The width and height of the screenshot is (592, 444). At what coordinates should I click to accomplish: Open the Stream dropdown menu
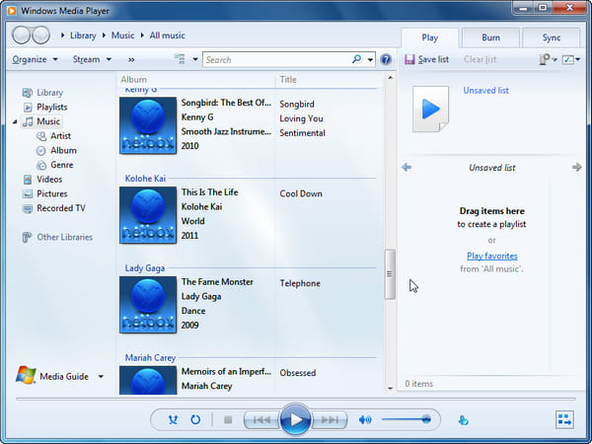pyautogui.click(x=91, y=59)
